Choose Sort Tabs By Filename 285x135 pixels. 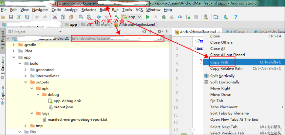click(x=243, y=113)
